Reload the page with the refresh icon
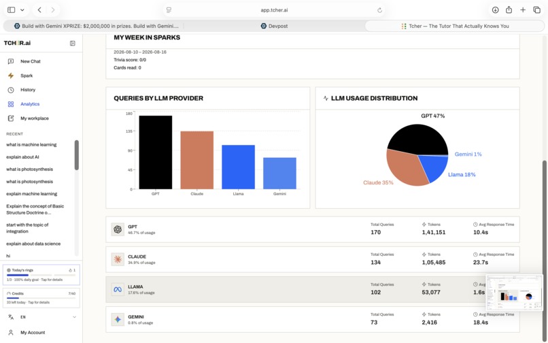The width and height of the screenshot is (548, 343). click(x=379, y=10)
